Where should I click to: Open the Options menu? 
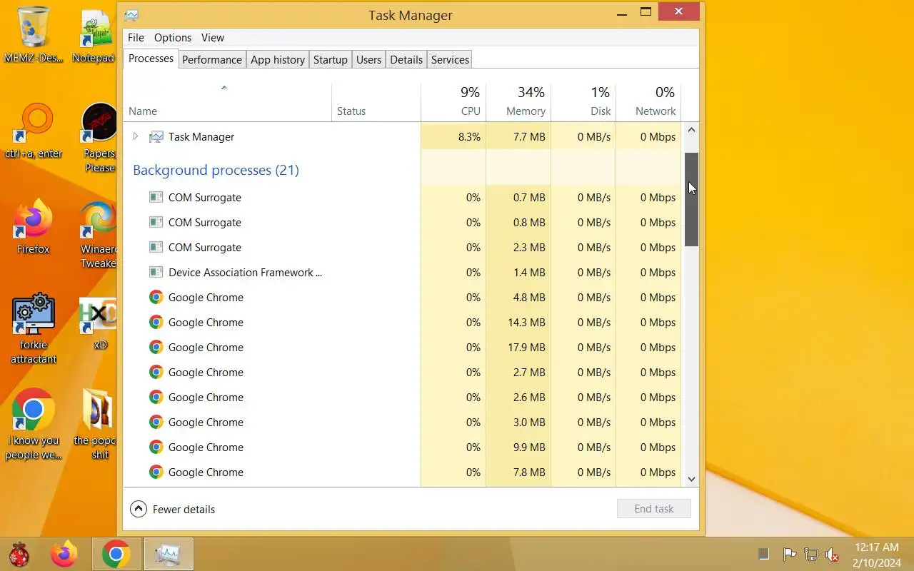pyautogui.click(x=173, y=38)
